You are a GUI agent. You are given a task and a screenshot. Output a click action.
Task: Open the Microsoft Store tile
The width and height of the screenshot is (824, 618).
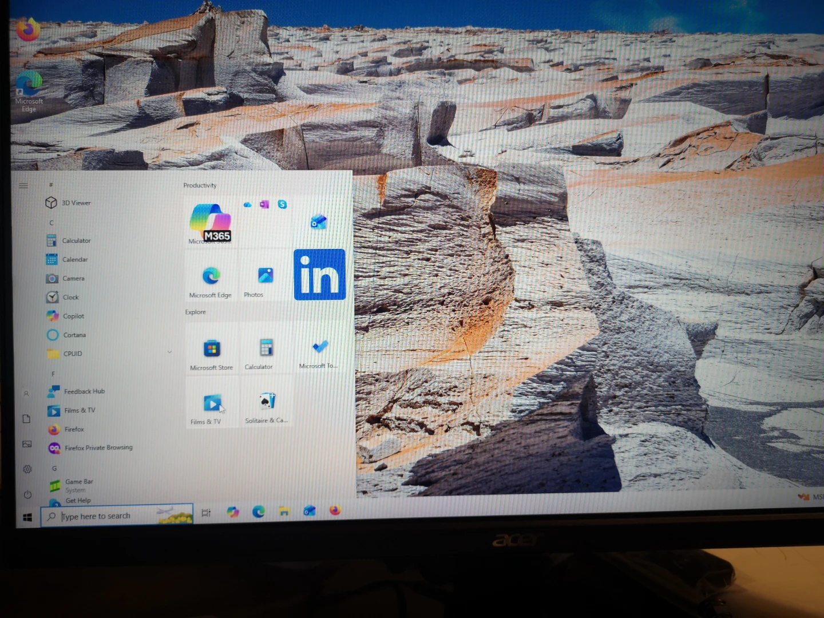point(211,348)
